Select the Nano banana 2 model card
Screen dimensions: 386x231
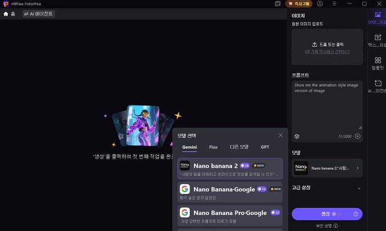pyautogui.click(x=230, y=169)
